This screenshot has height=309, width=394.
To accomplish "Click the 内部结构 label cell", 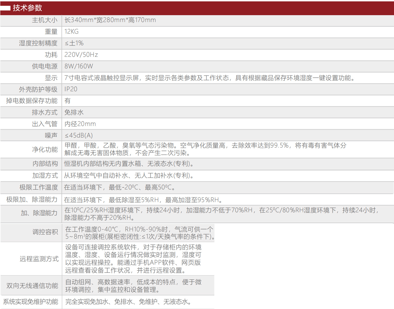I will click(45, 164).
